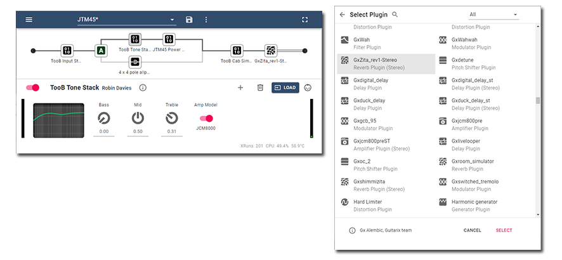Load a preset with LOAD button
Image resolution: width=562 pixels, height=260 pixels.
tap(285, 88)
